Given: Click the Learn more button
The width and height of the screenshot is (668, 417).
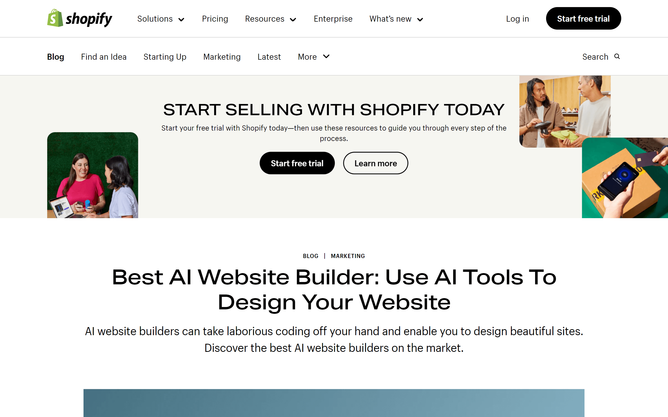Looking at the screenshot, I should point(375,163).
